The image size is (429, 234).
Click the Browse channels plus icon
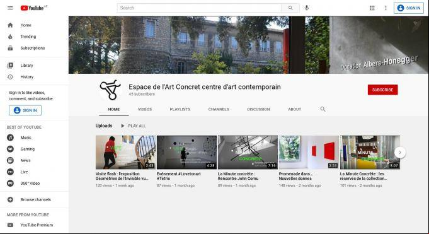(x=10, y=200)
